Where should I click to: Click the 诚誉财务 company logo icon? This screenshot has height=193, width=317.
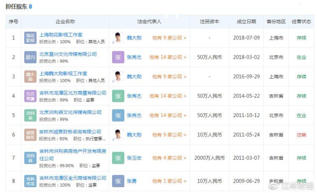tap(30, 134)
